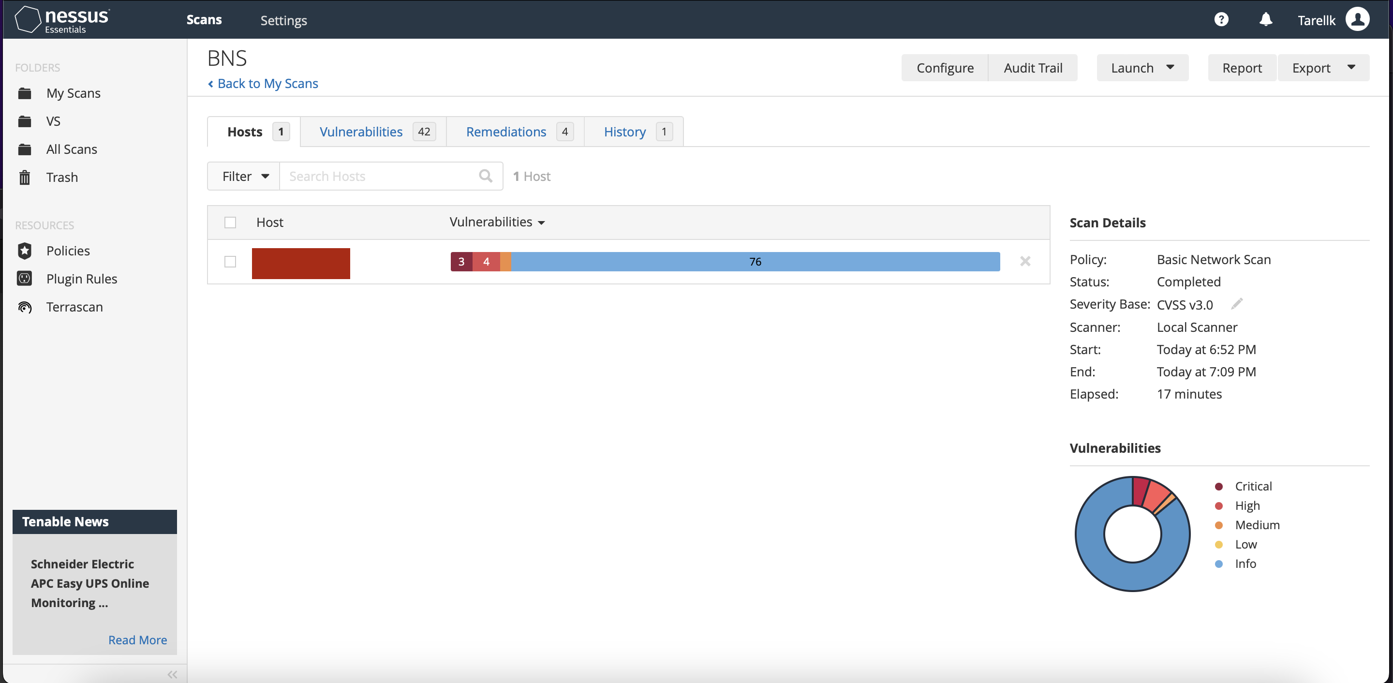Open the Policies resource
Viewport: 1393px width, 683px height.
(68, 251)
